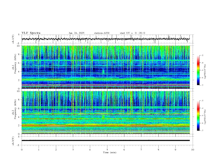Viewport: 217px width, 168px height.
Task: Click the "VLF Spectra" title text
Action: 31,33
